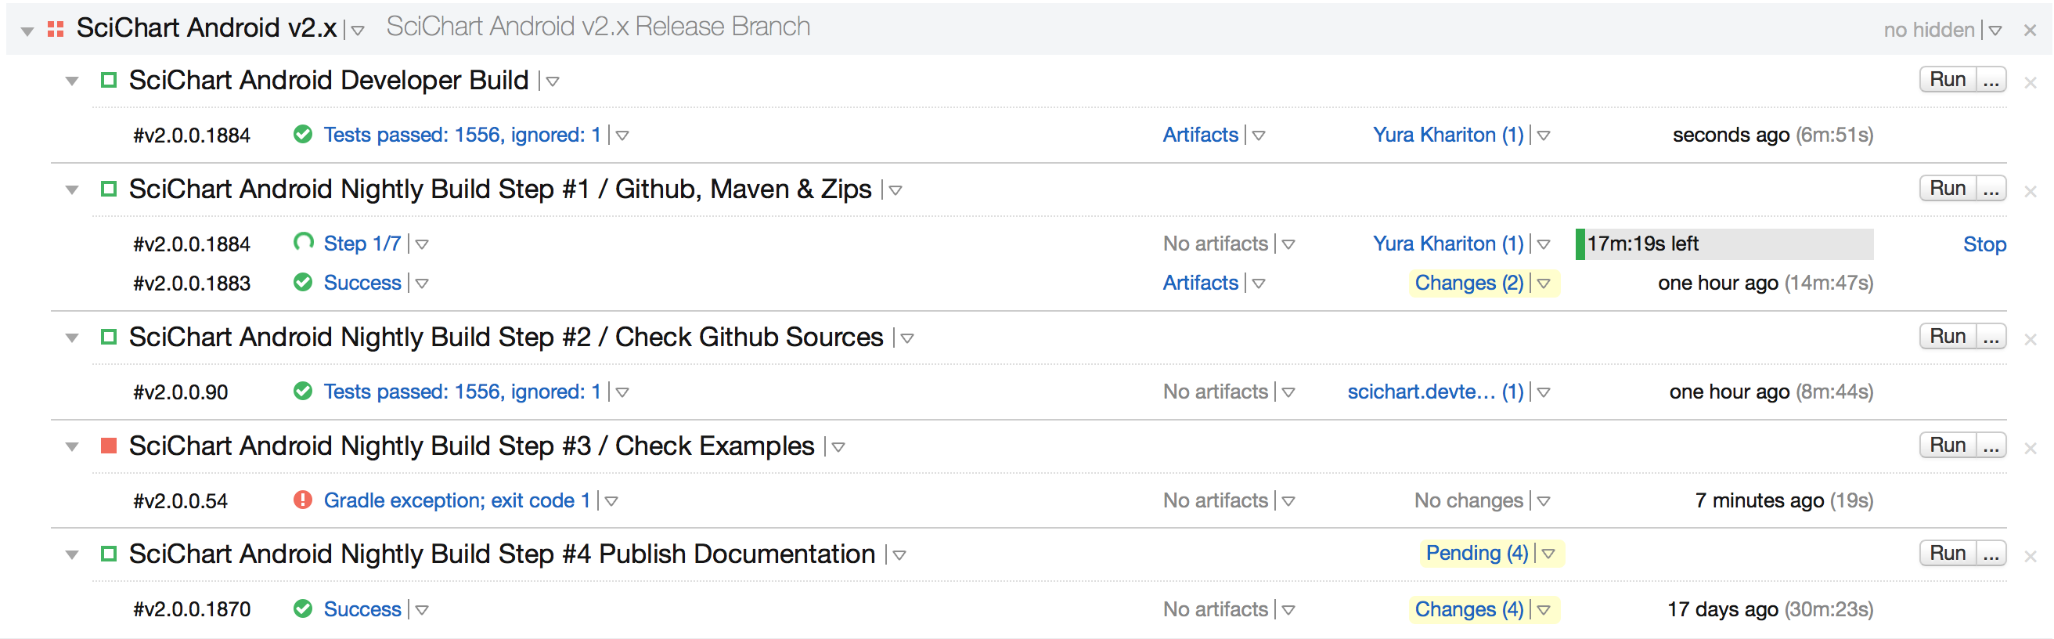The width and height of the screenshot is (2054, 639).
Task: Open the 'no hidden' dropdown
Action: coord(1995,31)
